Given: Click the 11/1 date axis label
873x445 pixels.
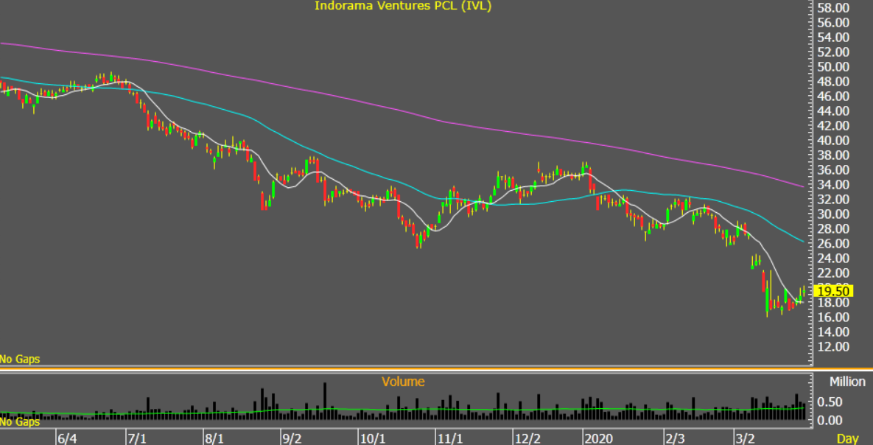Looking at the screenshot, I should tap(450, 438).
